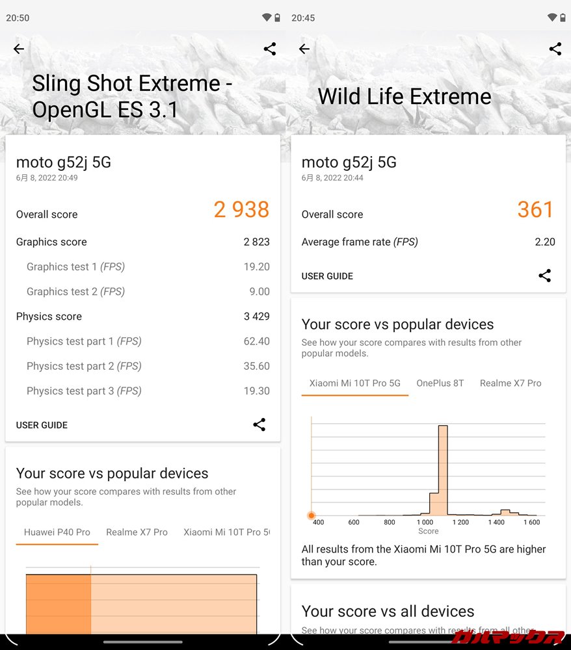Select the Huawei P40 Pro tab
Viewport: 571px width, 650px height.
click(57, 532)
